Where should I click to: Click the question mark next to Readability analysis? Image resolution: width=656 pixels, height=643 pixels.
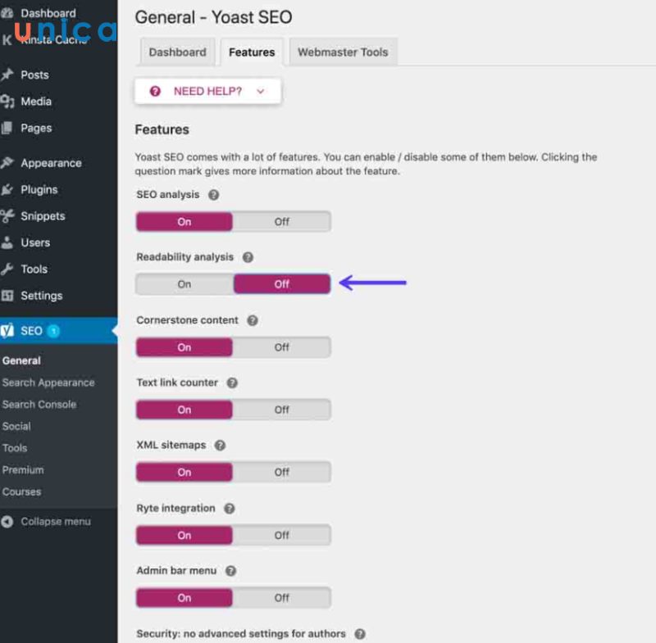(x=248, y=257)
